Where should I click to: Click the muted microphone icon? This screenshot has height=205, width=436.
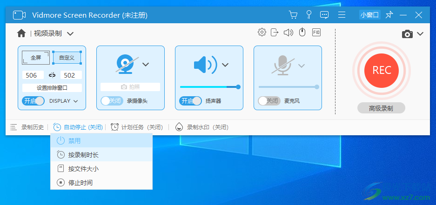pyautogui.click(x=283, y=65)
